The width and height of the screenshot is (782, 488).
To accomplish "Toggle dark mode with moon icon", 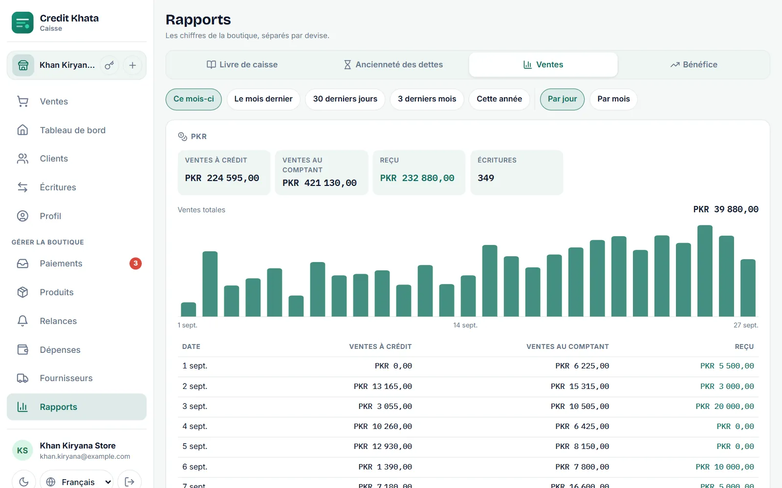I will (23, 482).
